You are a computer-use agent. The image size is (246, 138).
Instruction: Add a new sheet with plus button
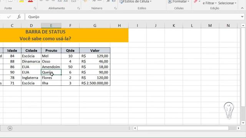click(x=10, y=128)
